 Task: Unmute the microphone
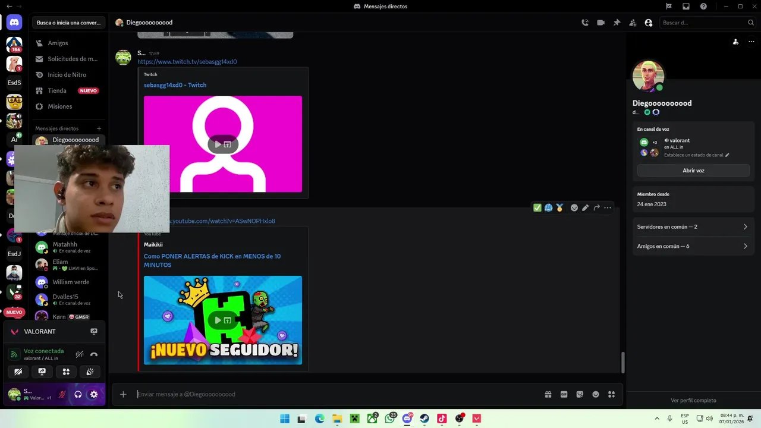click(x=62, y=394)
